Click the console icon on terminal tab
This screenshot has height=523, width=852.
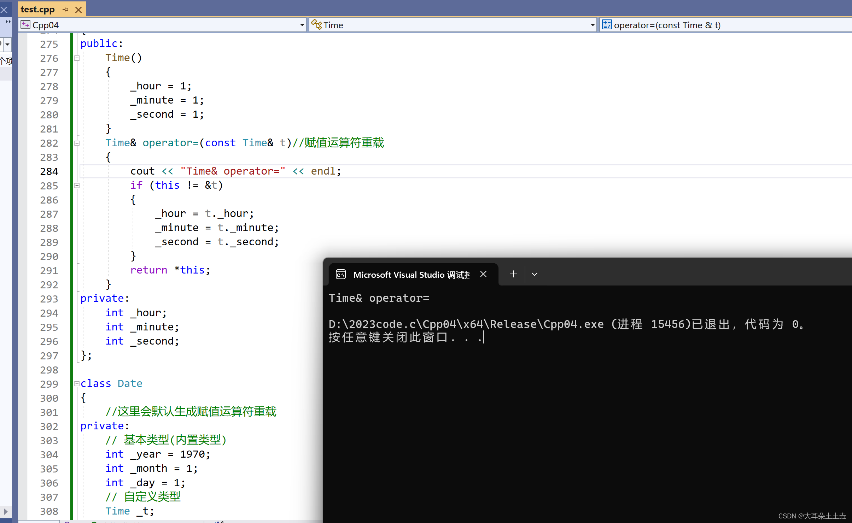click(x=341, y=275)
